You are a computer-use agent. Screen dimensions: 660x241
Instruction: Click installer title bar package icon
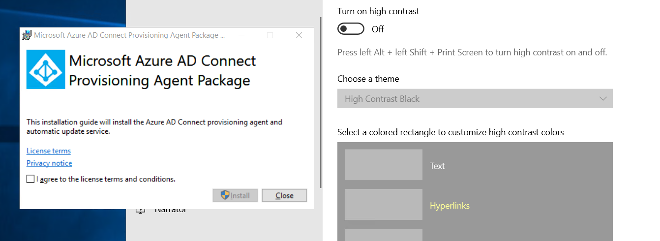click(x=27, y=35)
